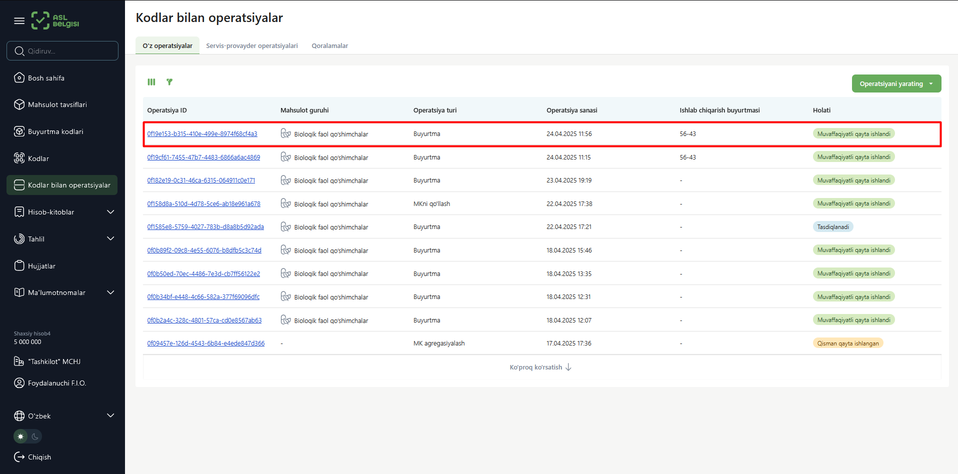
Task: Open column settings icon above table
Action: pos(151,82)
